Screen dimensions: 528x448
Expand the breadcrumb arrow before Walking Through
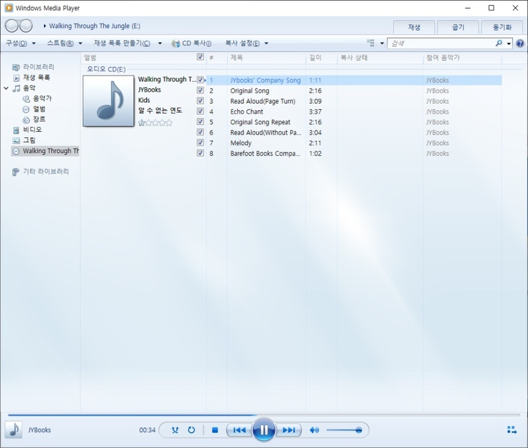(45, 26)
